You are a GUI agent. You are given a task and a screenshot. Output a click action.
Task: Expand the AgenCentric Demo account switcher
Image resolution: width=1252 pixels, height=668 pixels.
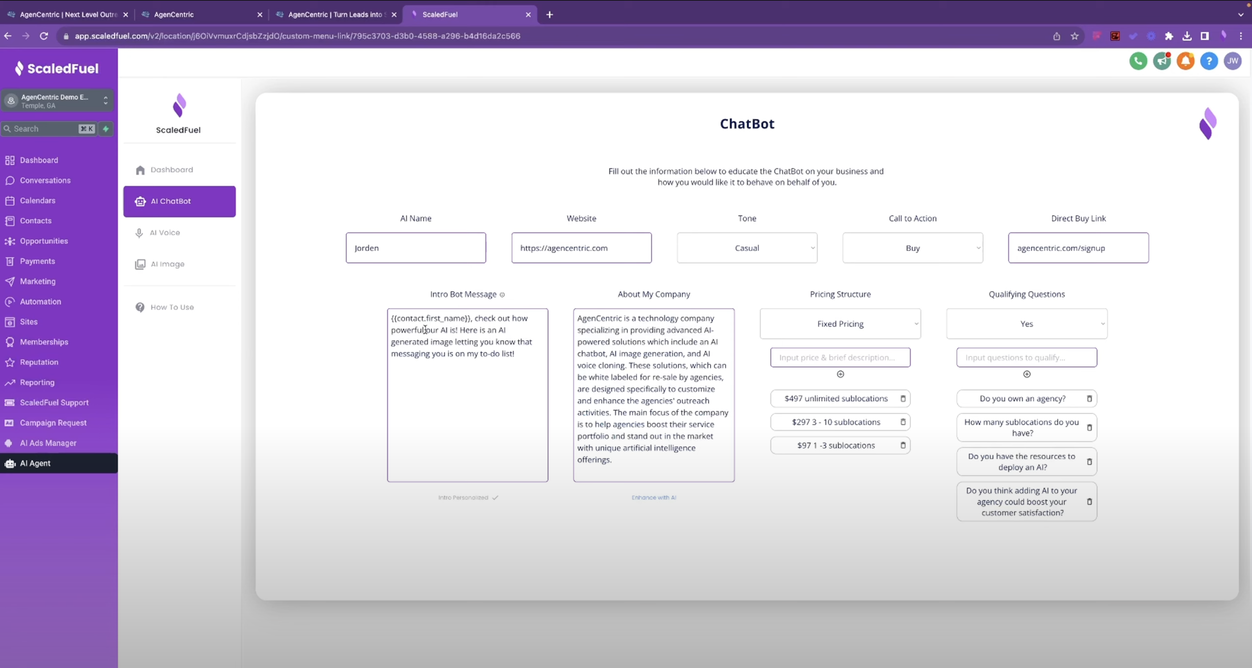pos(105,101)
